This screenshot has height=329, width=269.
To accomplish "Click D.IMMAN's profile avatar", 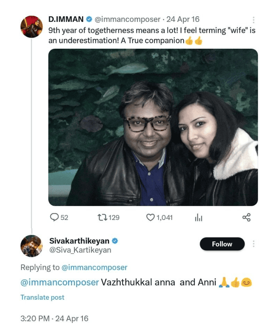I will click(x=32, y=27).
